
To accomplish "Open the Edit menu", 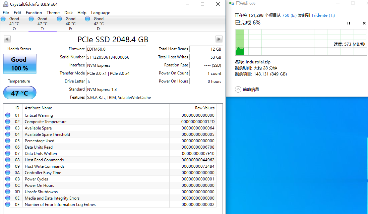I will 17,13.
